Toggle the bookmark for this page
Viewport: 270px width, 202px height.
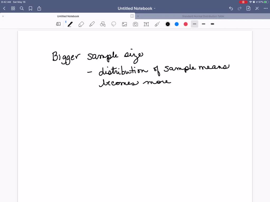click(x=30, y=8)
